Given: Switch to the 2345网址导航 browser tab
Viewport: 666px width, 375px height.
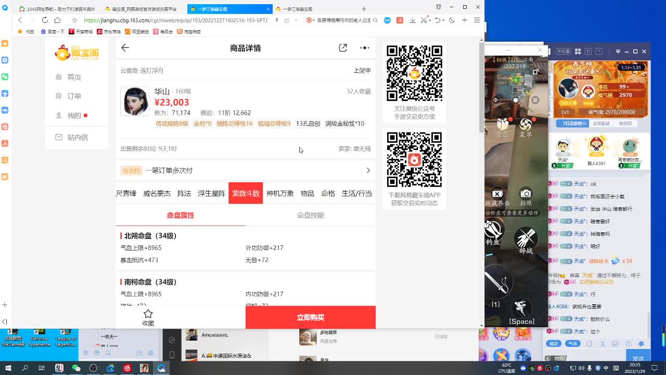Looking at the screenshot, I should (57, 9).
